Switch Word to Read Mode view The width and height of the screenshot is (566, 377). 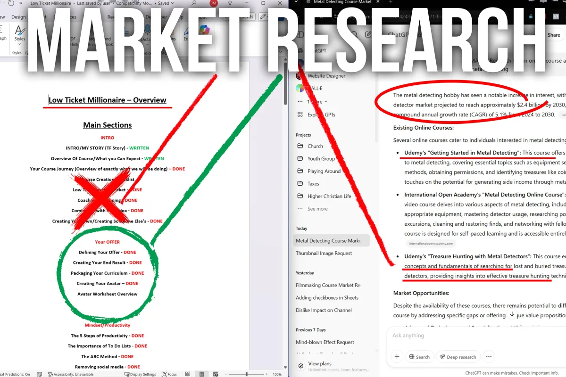[188, 374]
